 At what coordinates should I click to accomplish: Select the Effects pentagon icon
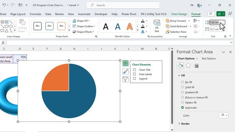(x=188, y=66)
